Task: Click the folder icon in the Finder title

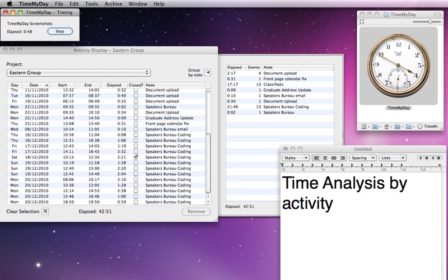Action: [x=386, y=15]
